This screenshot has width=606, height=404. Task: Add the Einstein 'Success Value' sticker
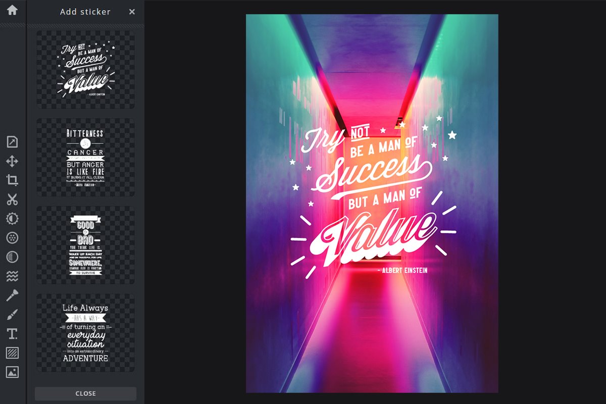coord(86,70)
